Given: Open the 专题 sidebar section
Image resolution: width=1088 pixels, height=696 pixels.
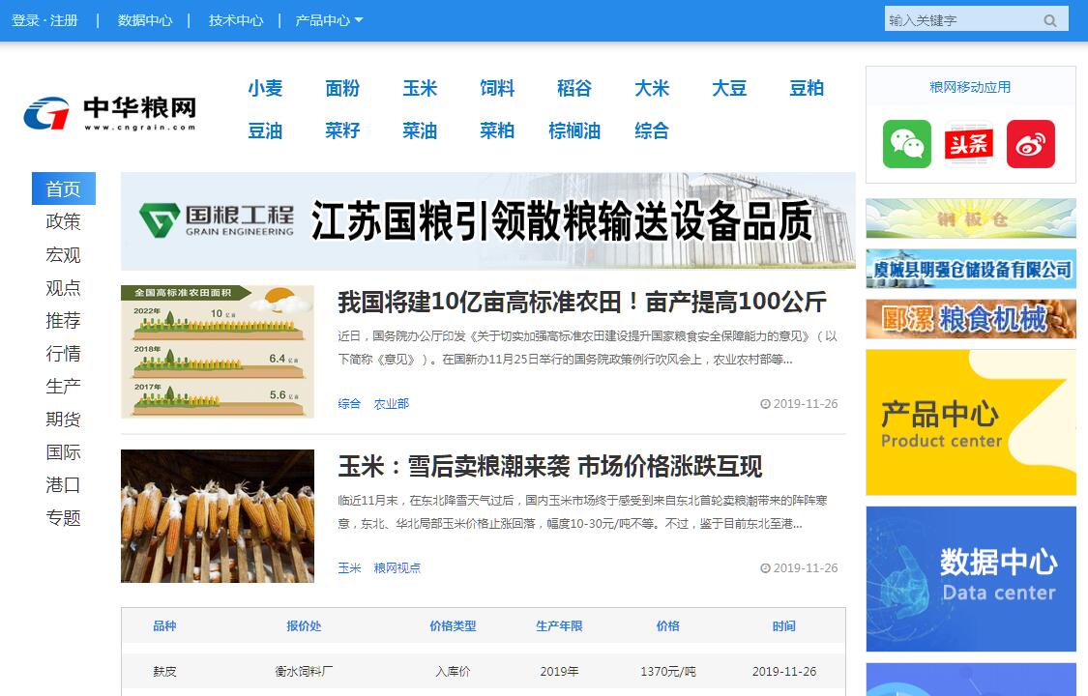Looking at the screenshot, I should [x=63, y=518].
